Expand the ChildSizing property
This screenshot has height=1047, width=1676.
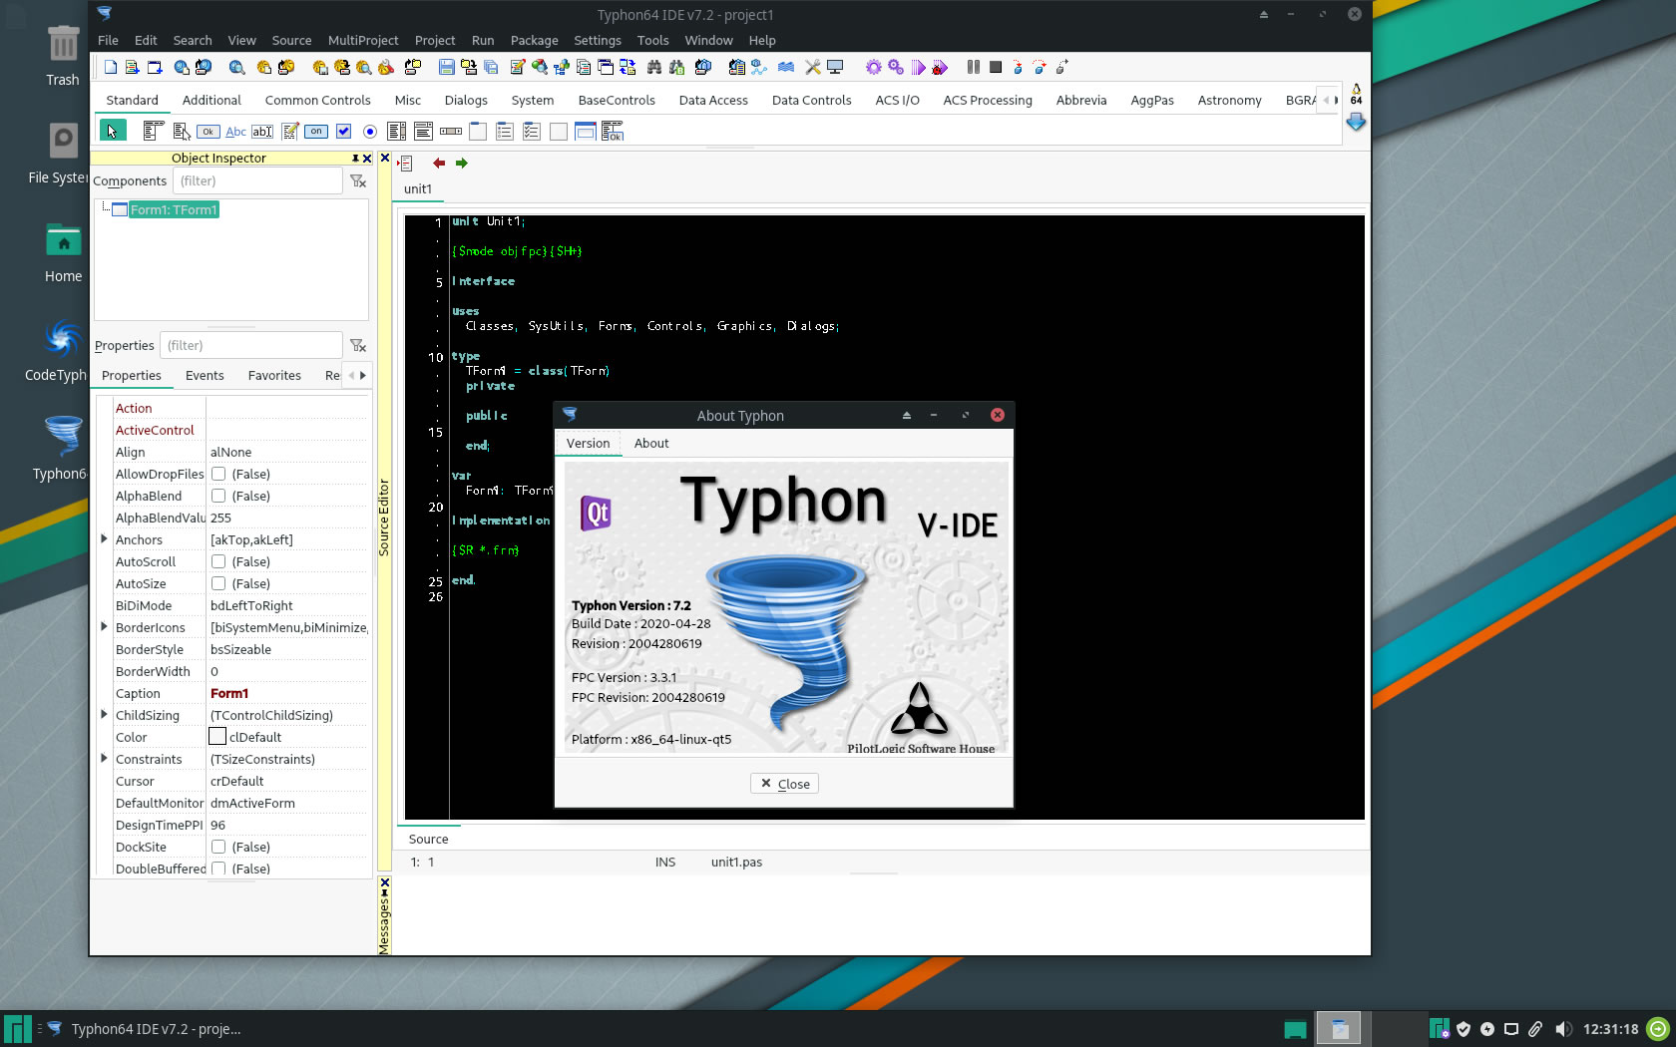pos(104,715)
